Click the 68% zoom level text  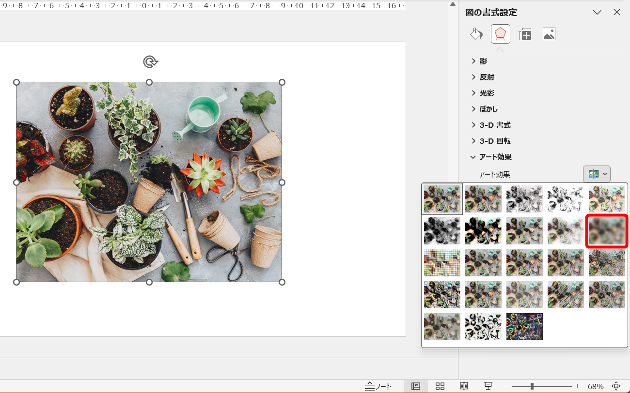pos(595,386)
